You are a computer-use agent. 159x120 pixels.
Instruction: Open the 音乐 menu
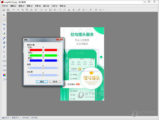(x=46, y=6)
